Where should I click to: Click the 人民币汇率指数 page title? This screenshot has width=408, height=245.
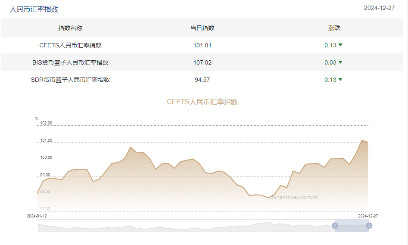click(x=34, y=9)
